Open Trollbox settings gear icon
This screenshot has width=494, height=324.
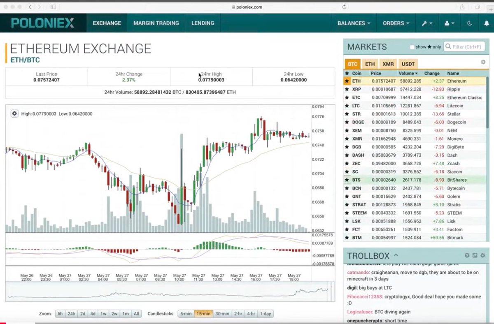point(482,255)
